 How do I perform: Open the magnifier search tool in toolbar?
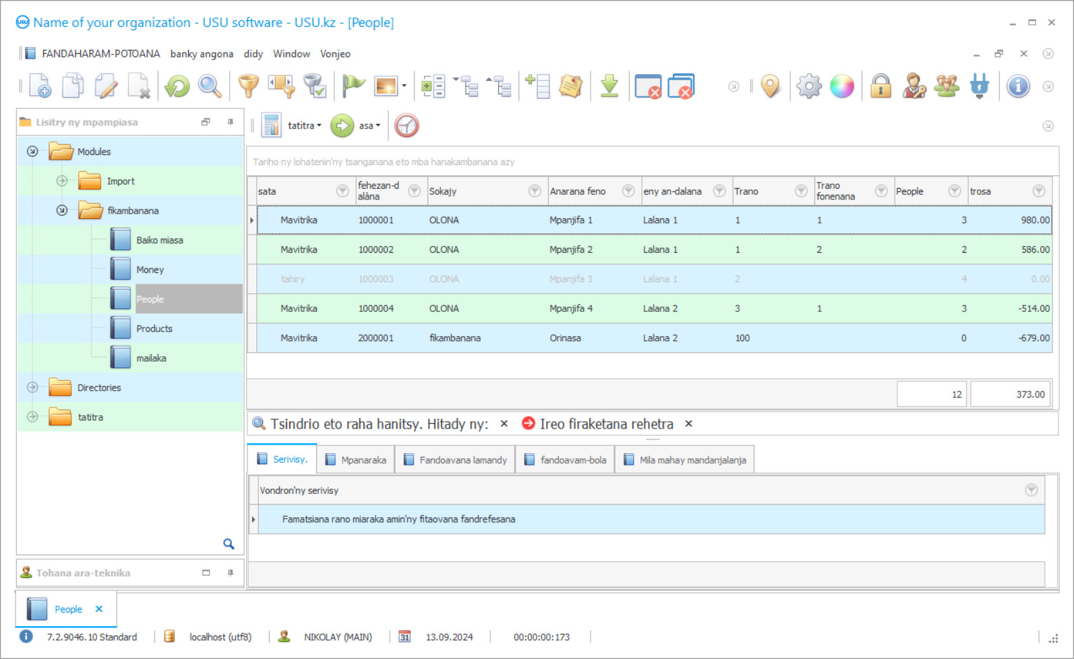click(210, 86)
